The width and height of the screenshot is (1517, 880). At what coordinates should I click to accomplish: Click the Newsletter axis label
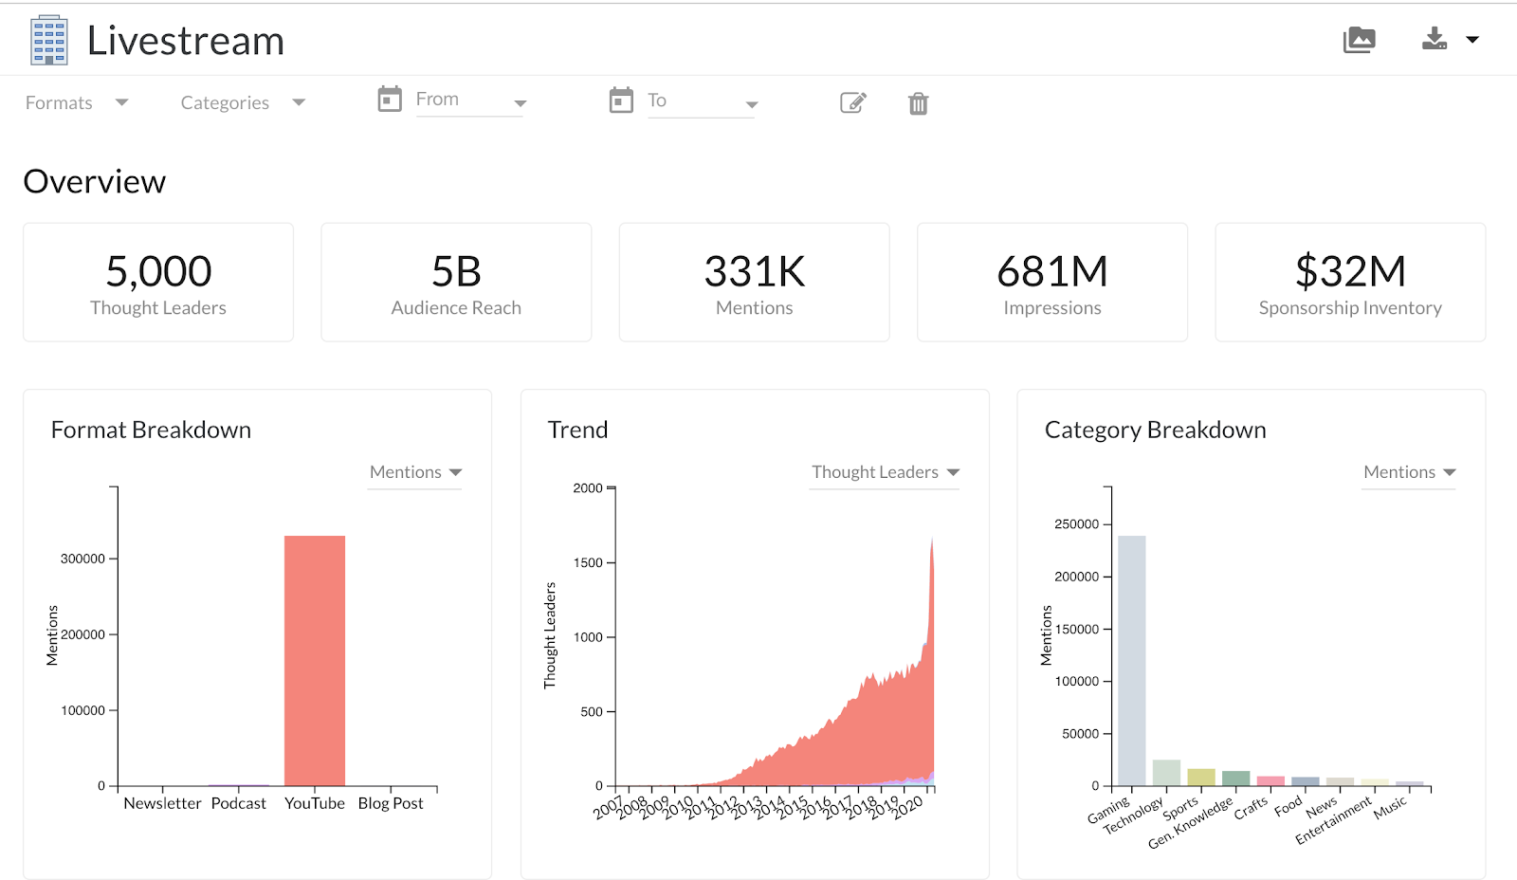point(162,803)
